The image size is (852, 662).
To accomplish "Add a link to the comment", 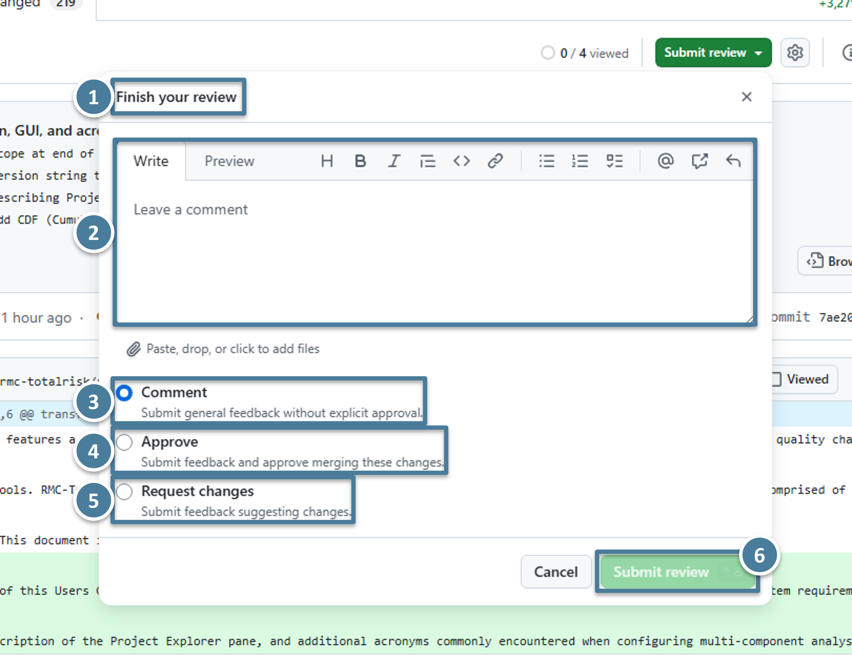I will point(495,161).
